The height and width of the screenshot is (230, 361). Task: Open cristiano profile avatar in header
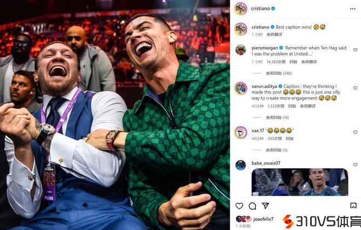pyautogui.click(x=241, y=9)
